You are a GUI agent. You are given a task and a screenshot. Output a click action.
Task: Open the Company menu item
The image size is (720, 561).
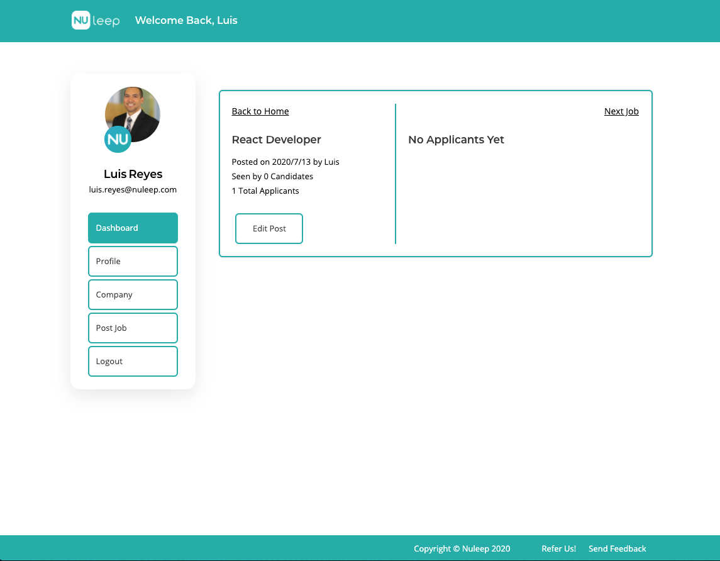(x=133, y=295)
